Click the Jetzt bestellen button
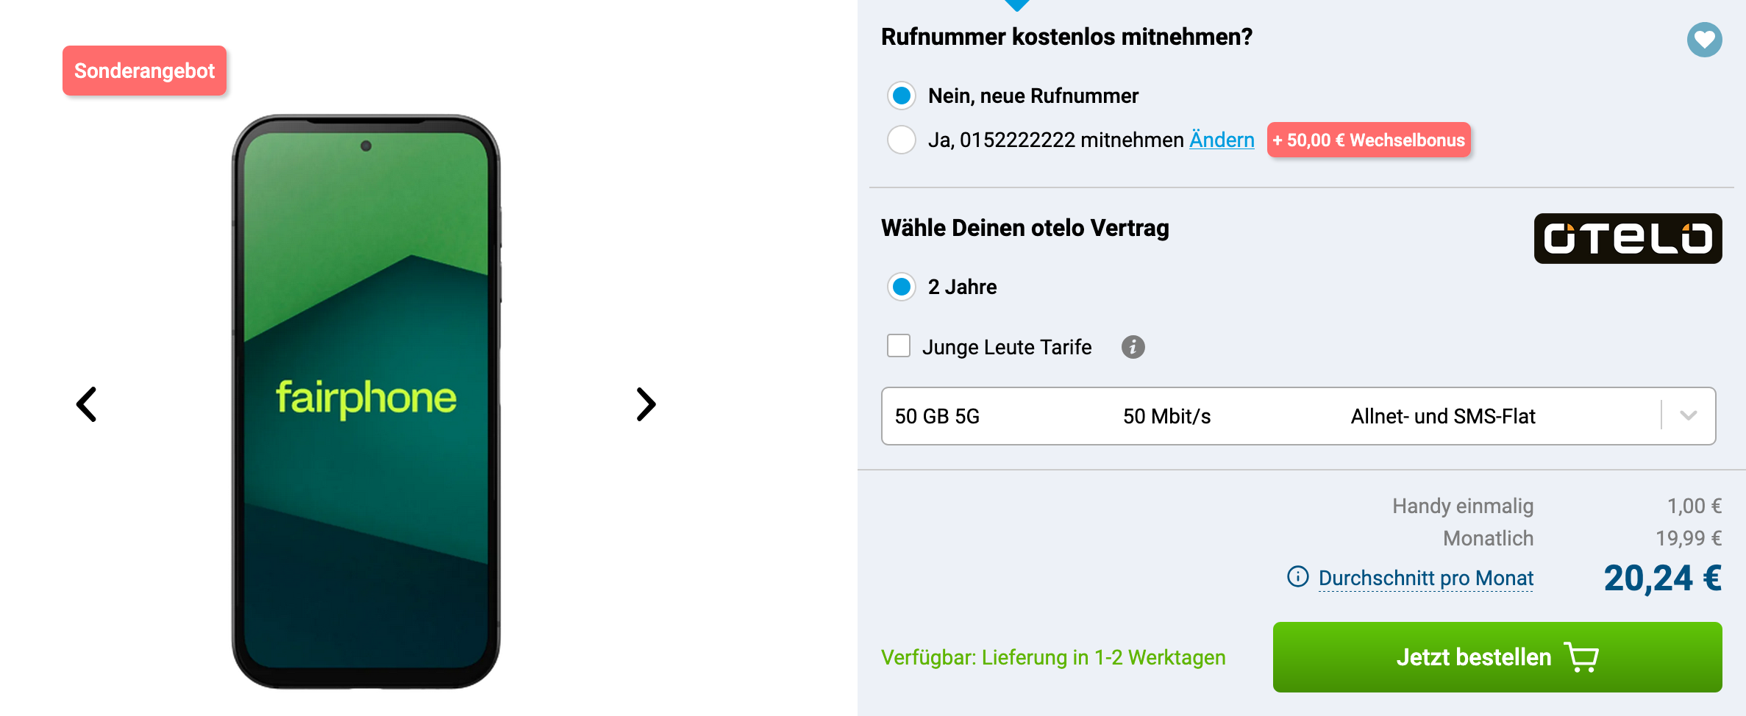The image size is (1746, 716). pos(1497,657)
